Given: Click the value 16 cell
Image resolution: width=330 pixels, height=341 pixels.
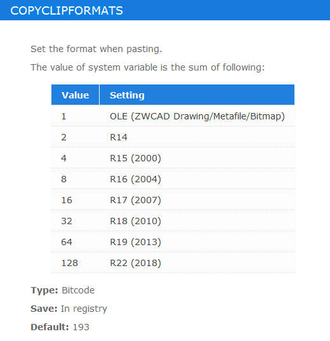Looking at the screenshot, I should 76,199.
